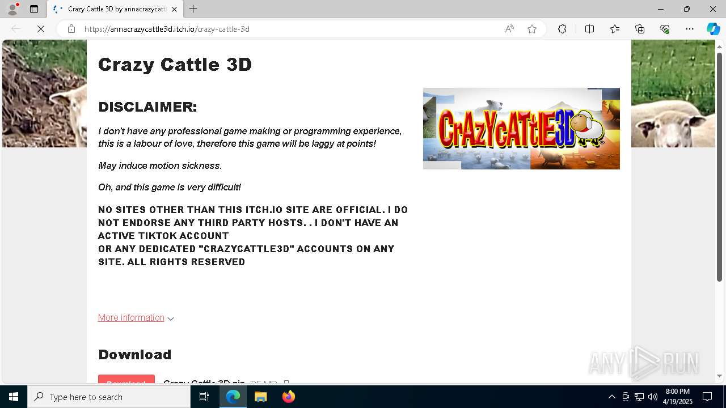Click the page vertical scrollbar thumb

(719, 167)
